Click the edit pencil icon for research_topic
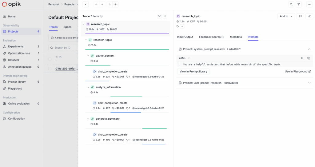This screenshot has height=167, width=315. tap(309, 16)
